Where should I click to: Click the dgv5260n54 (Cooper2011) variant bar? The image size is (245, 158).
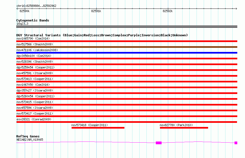coord(127,99)
